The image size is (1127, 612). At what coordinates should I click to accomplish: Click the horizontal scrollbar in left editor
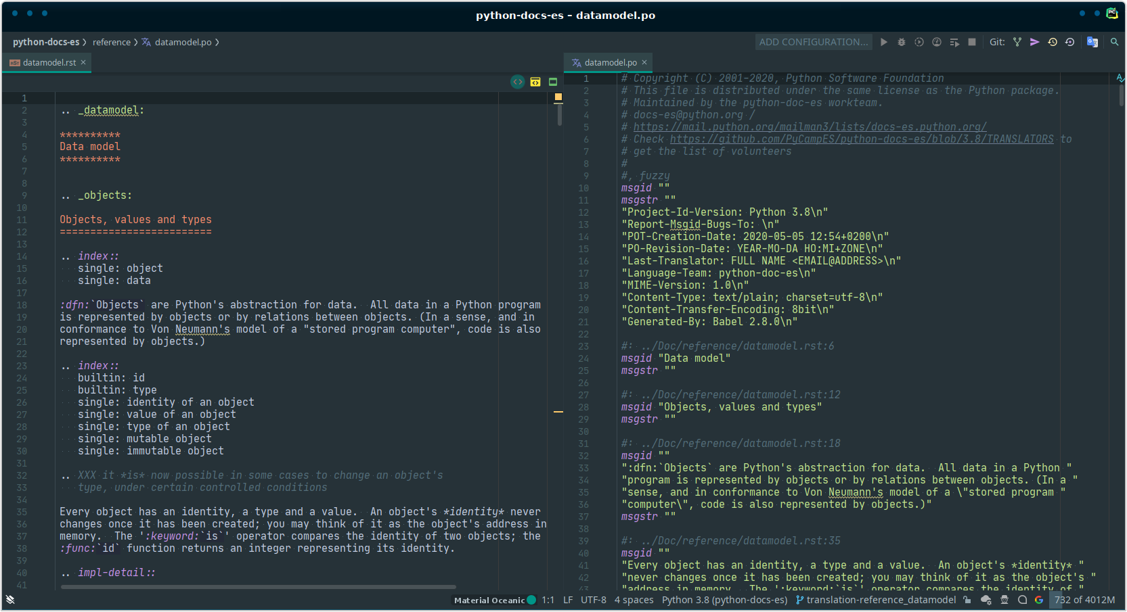point(258,587)
